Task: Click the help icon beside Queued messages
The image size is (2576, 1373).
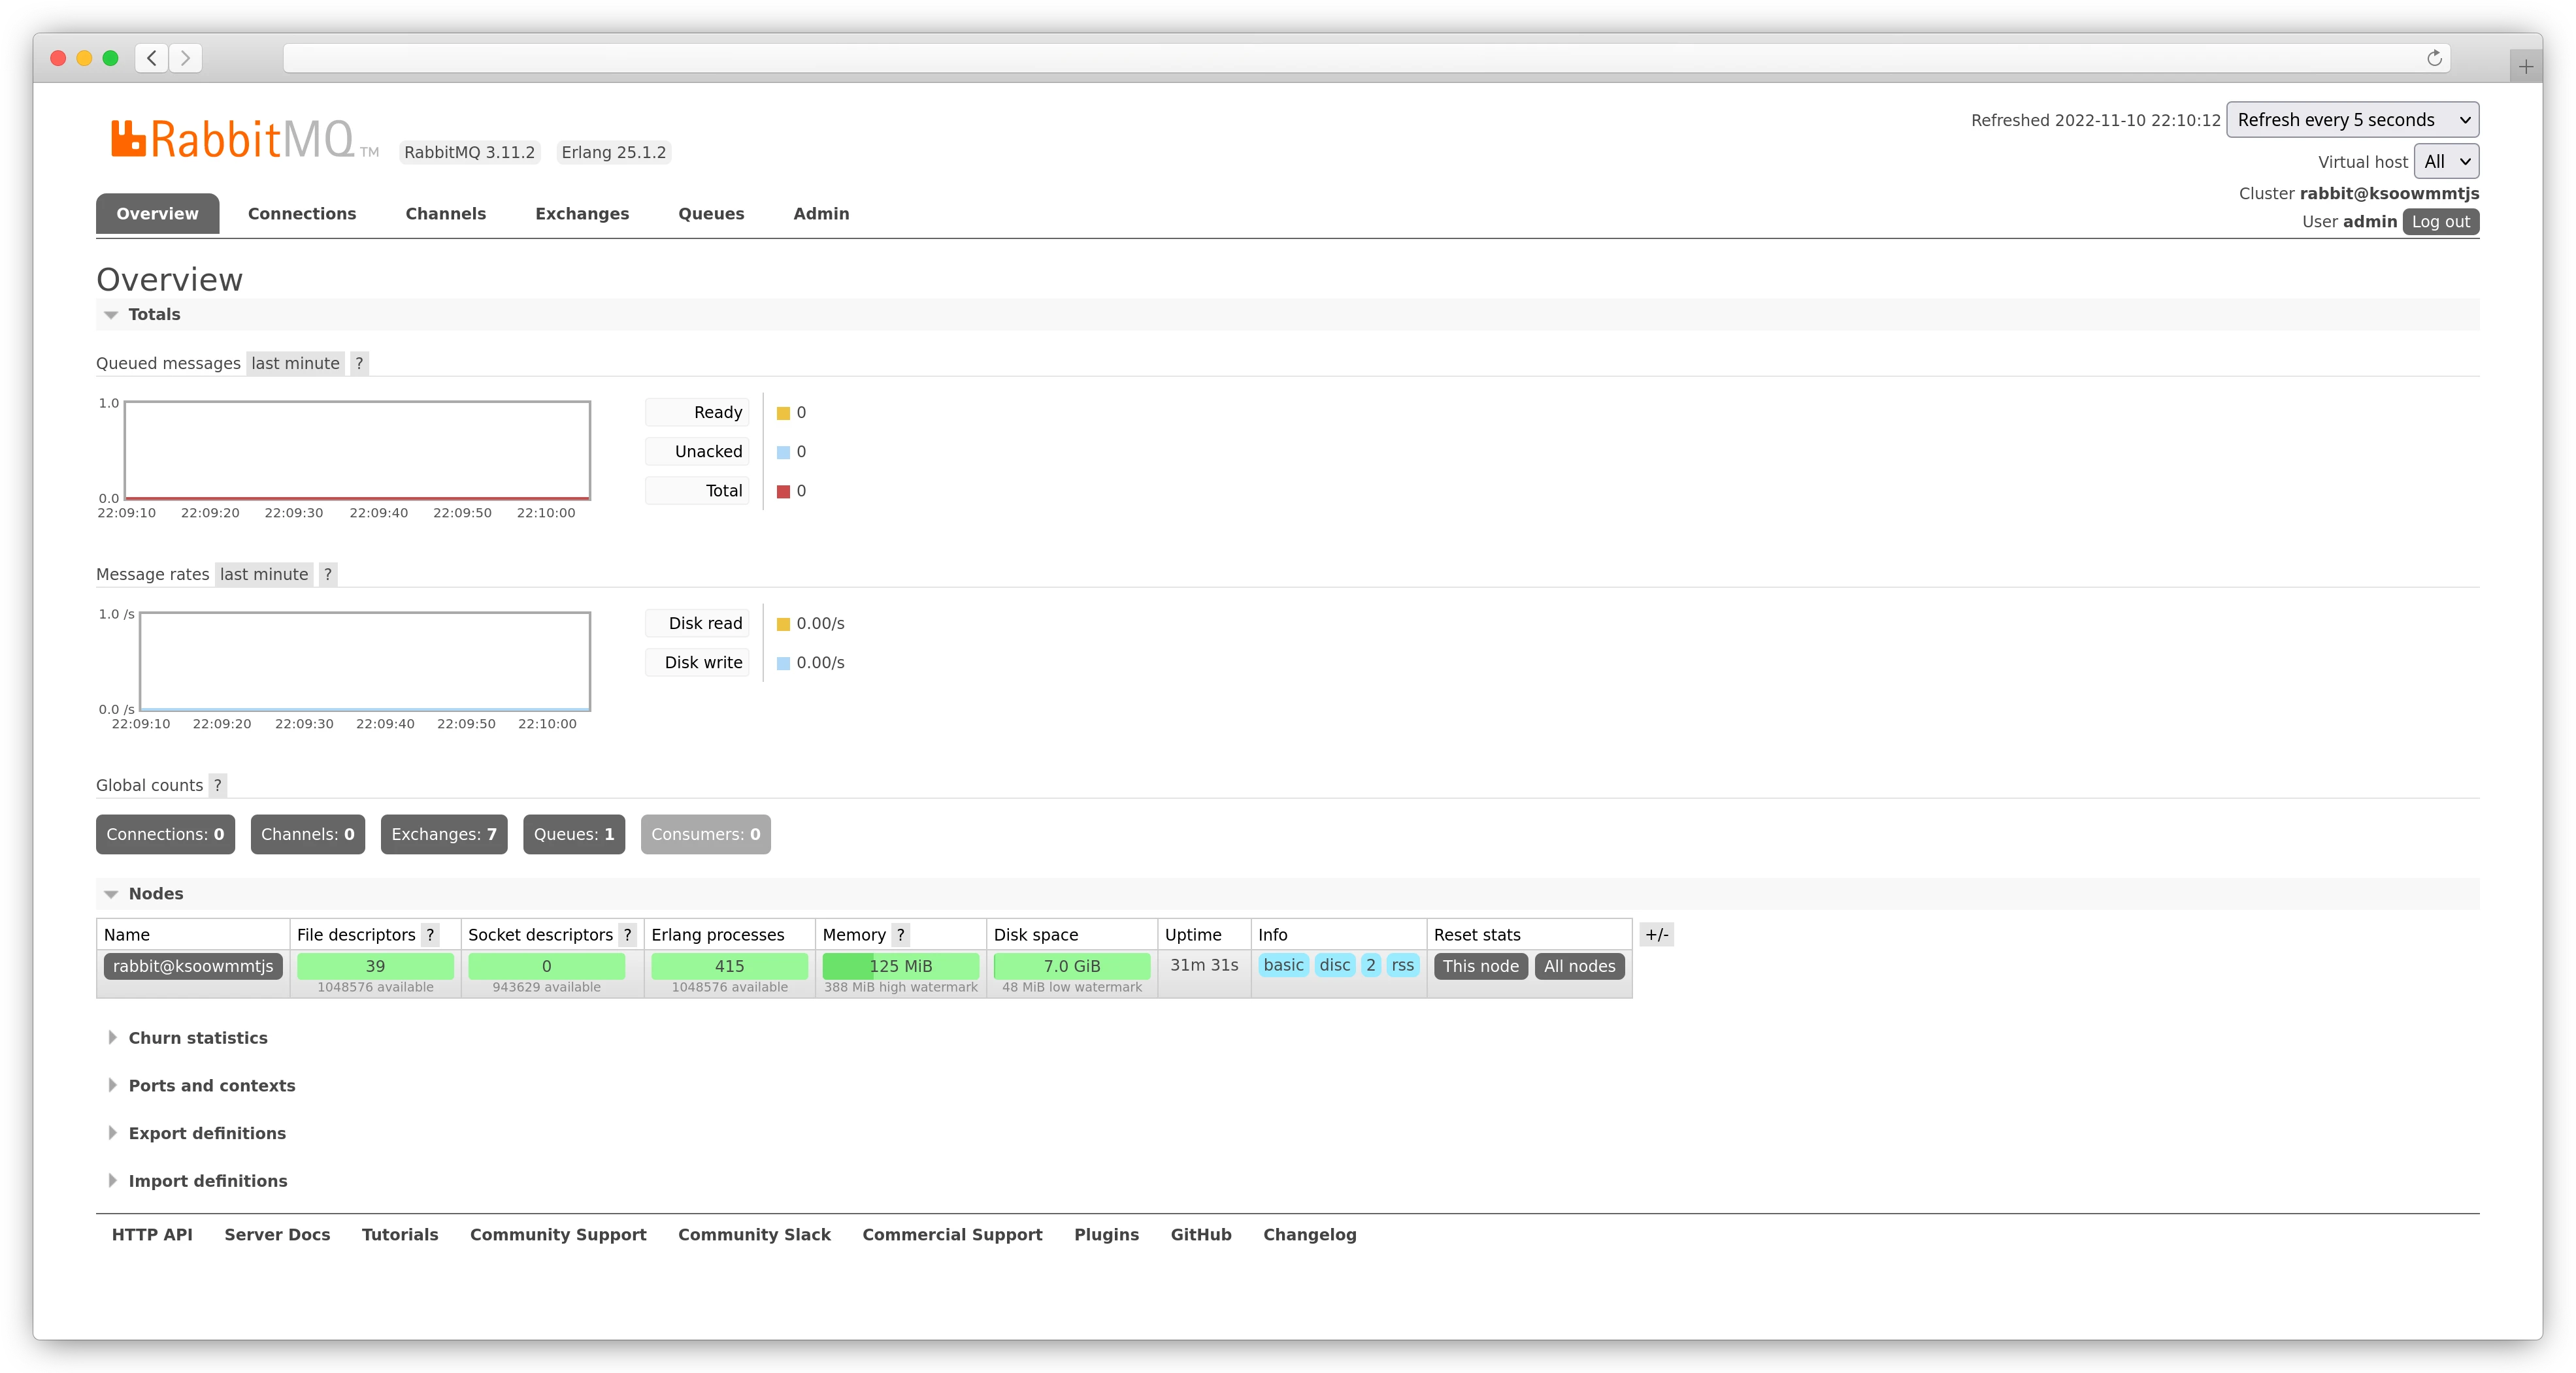Action: click(359, 363)
